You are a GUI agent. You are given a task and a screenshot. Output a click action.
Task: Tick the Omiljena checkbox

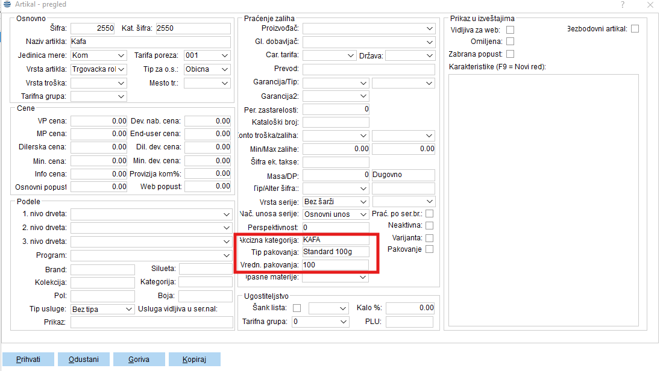pos(511,42)
